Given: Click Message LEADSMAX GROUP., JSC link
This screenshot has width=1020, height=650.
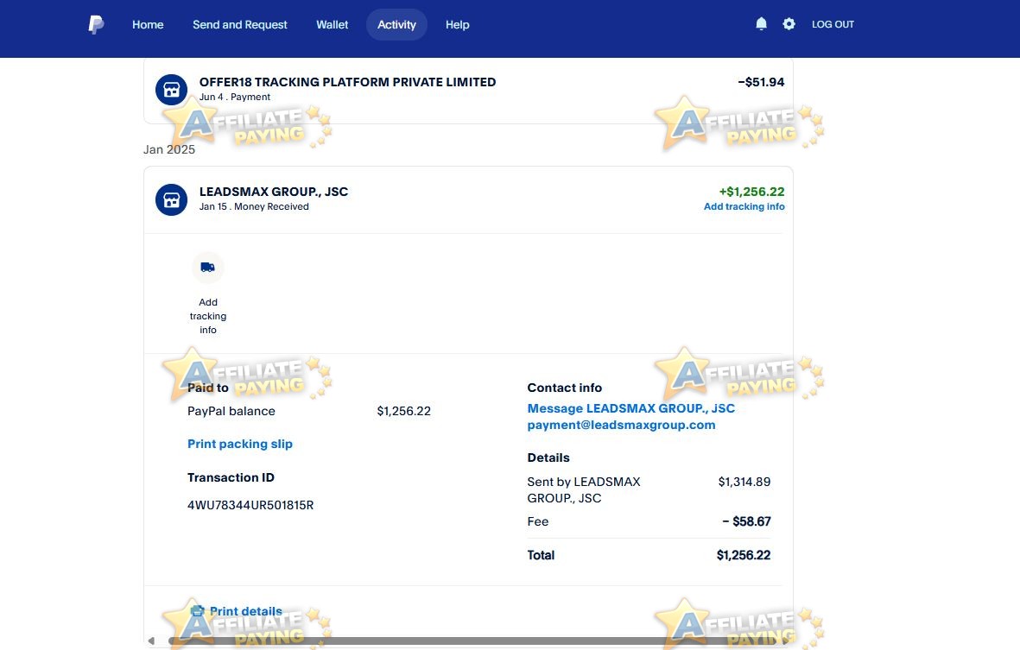Looking at the screenshot, I should pyautogui.click(x=631, y=408).
